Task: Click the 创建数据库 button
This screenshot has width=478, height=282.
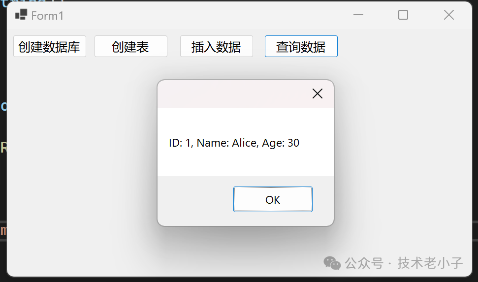Action: click(50, 46)
